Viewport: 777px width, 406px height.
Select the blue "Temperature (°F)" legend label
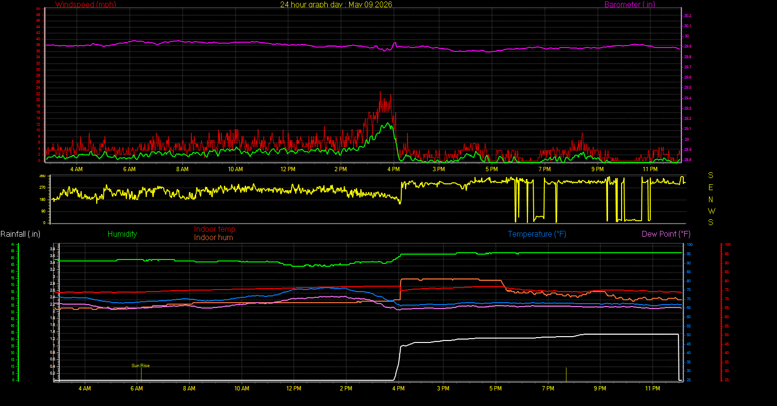tap(537, 234)
